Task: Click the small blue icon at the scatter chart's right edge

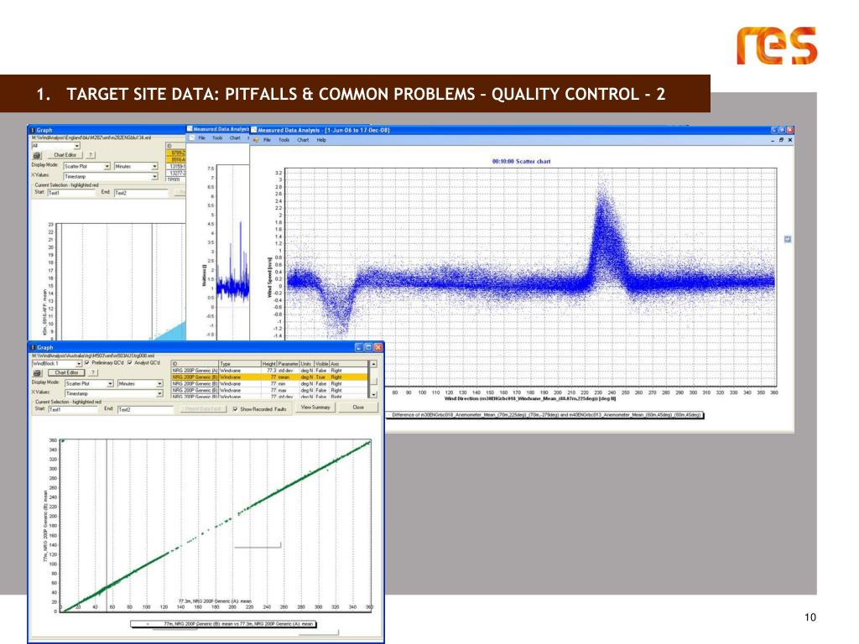Action: pyautogui.click(x=787, y=239)
